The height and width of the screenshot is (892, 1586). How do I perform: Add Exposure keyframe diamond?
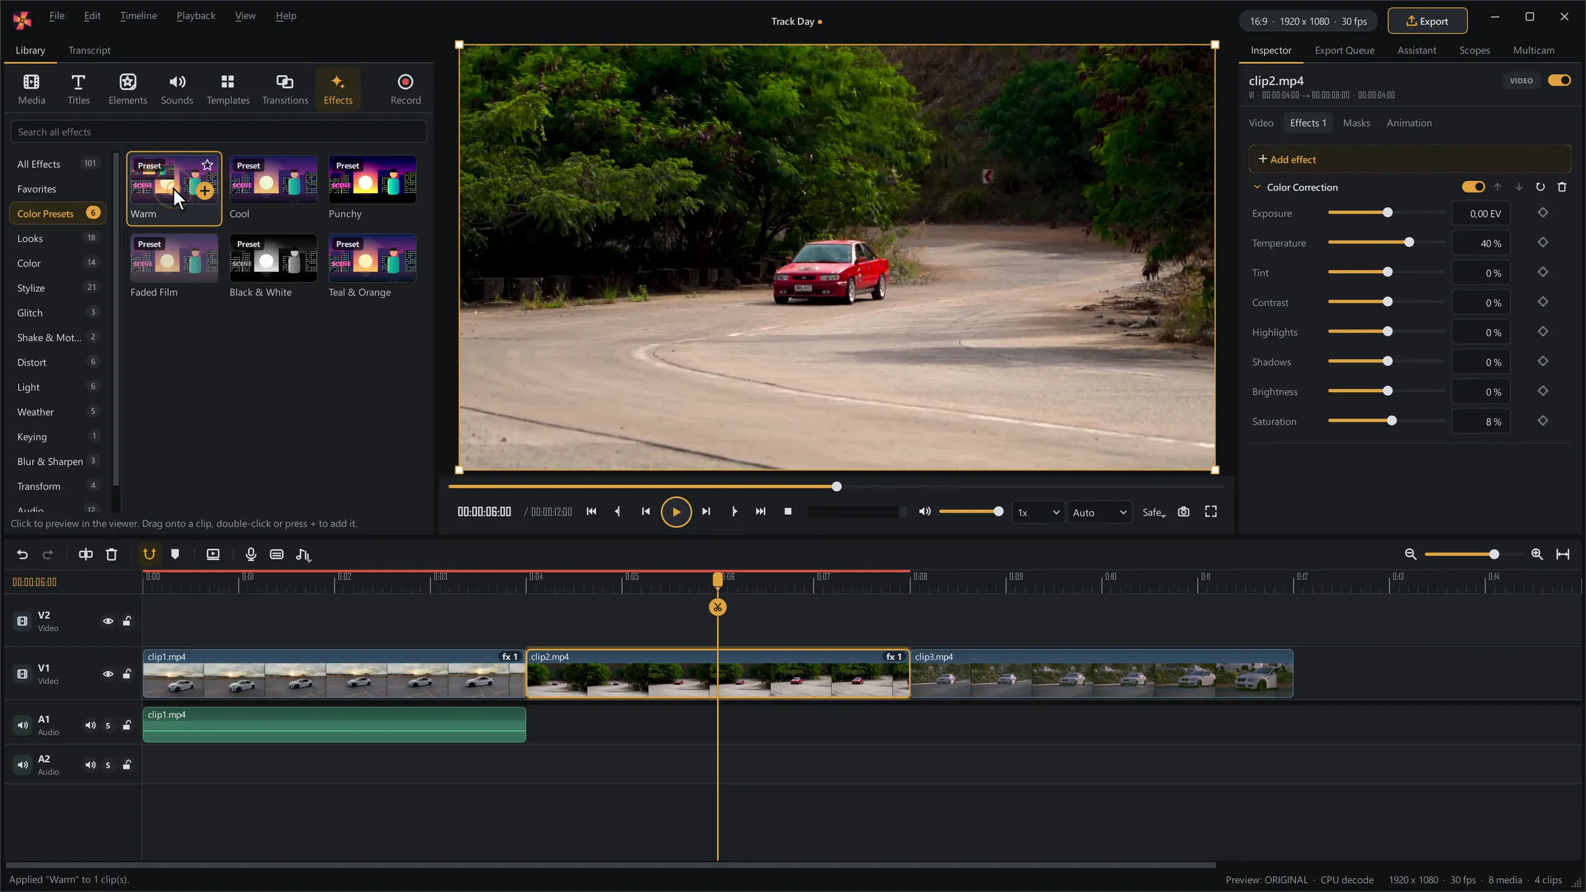1543,213
